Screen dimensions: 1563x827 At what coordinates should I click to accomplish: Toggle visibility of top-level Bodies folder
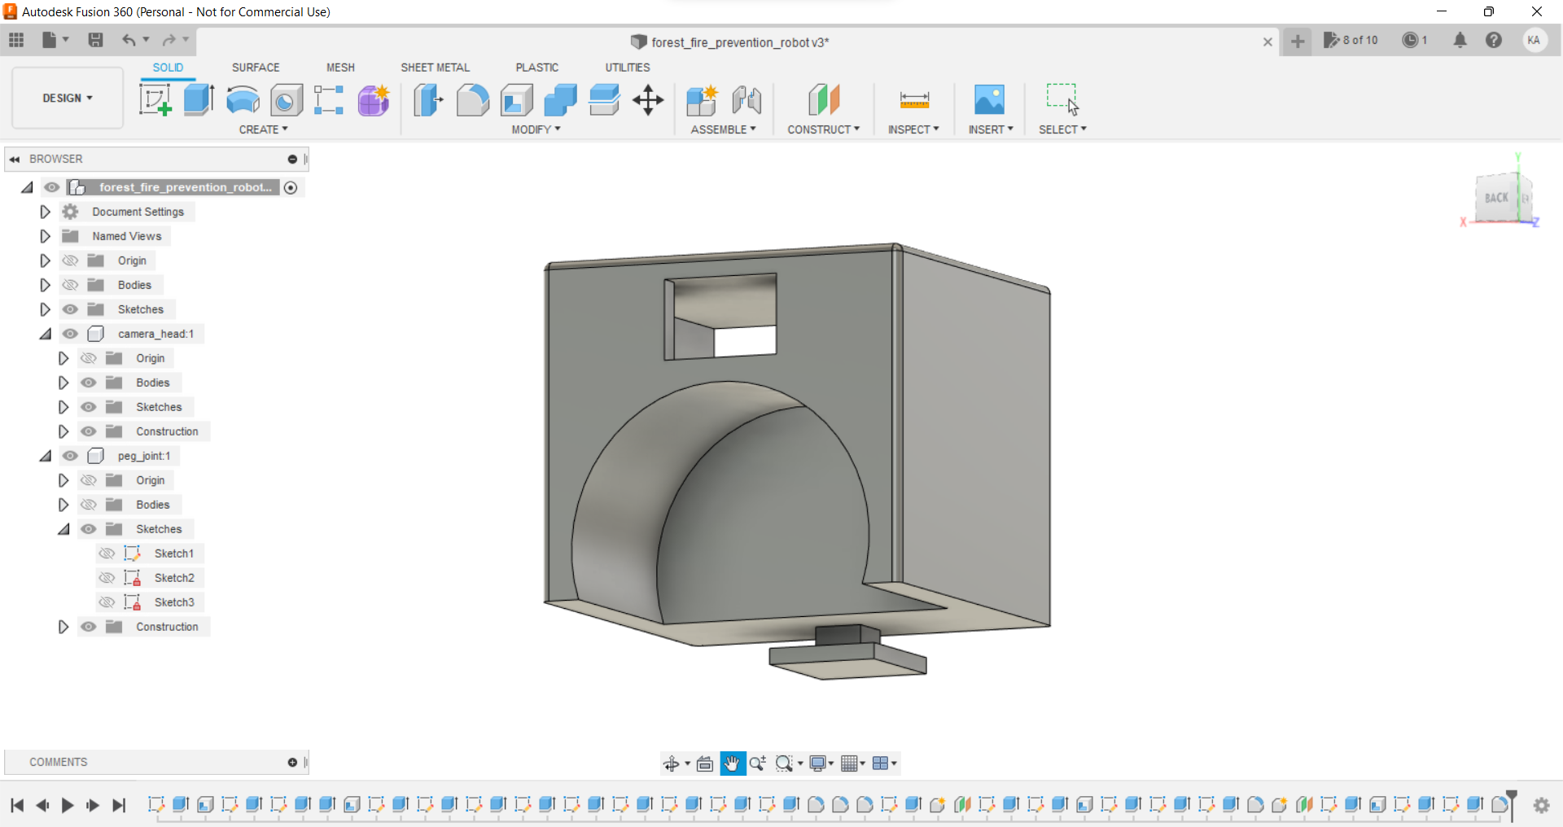coord(70,285)
